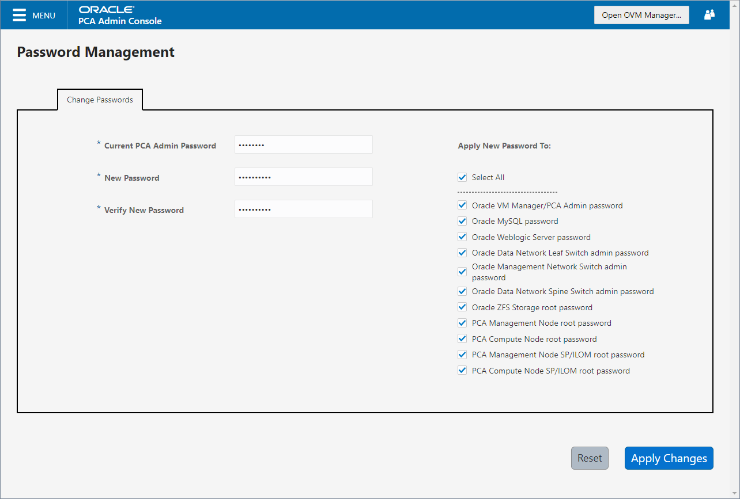Disable Oracle MySQL password checkbox
This screenshot has width=740, height=499.
462,220
